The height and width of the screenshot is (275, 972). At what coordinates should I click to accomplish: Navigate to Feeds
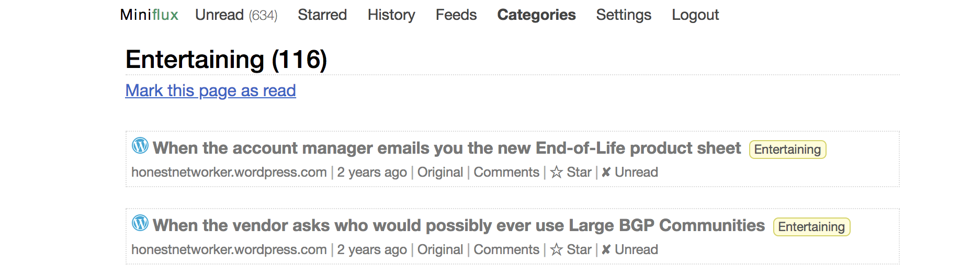click(x=456, y=15)
